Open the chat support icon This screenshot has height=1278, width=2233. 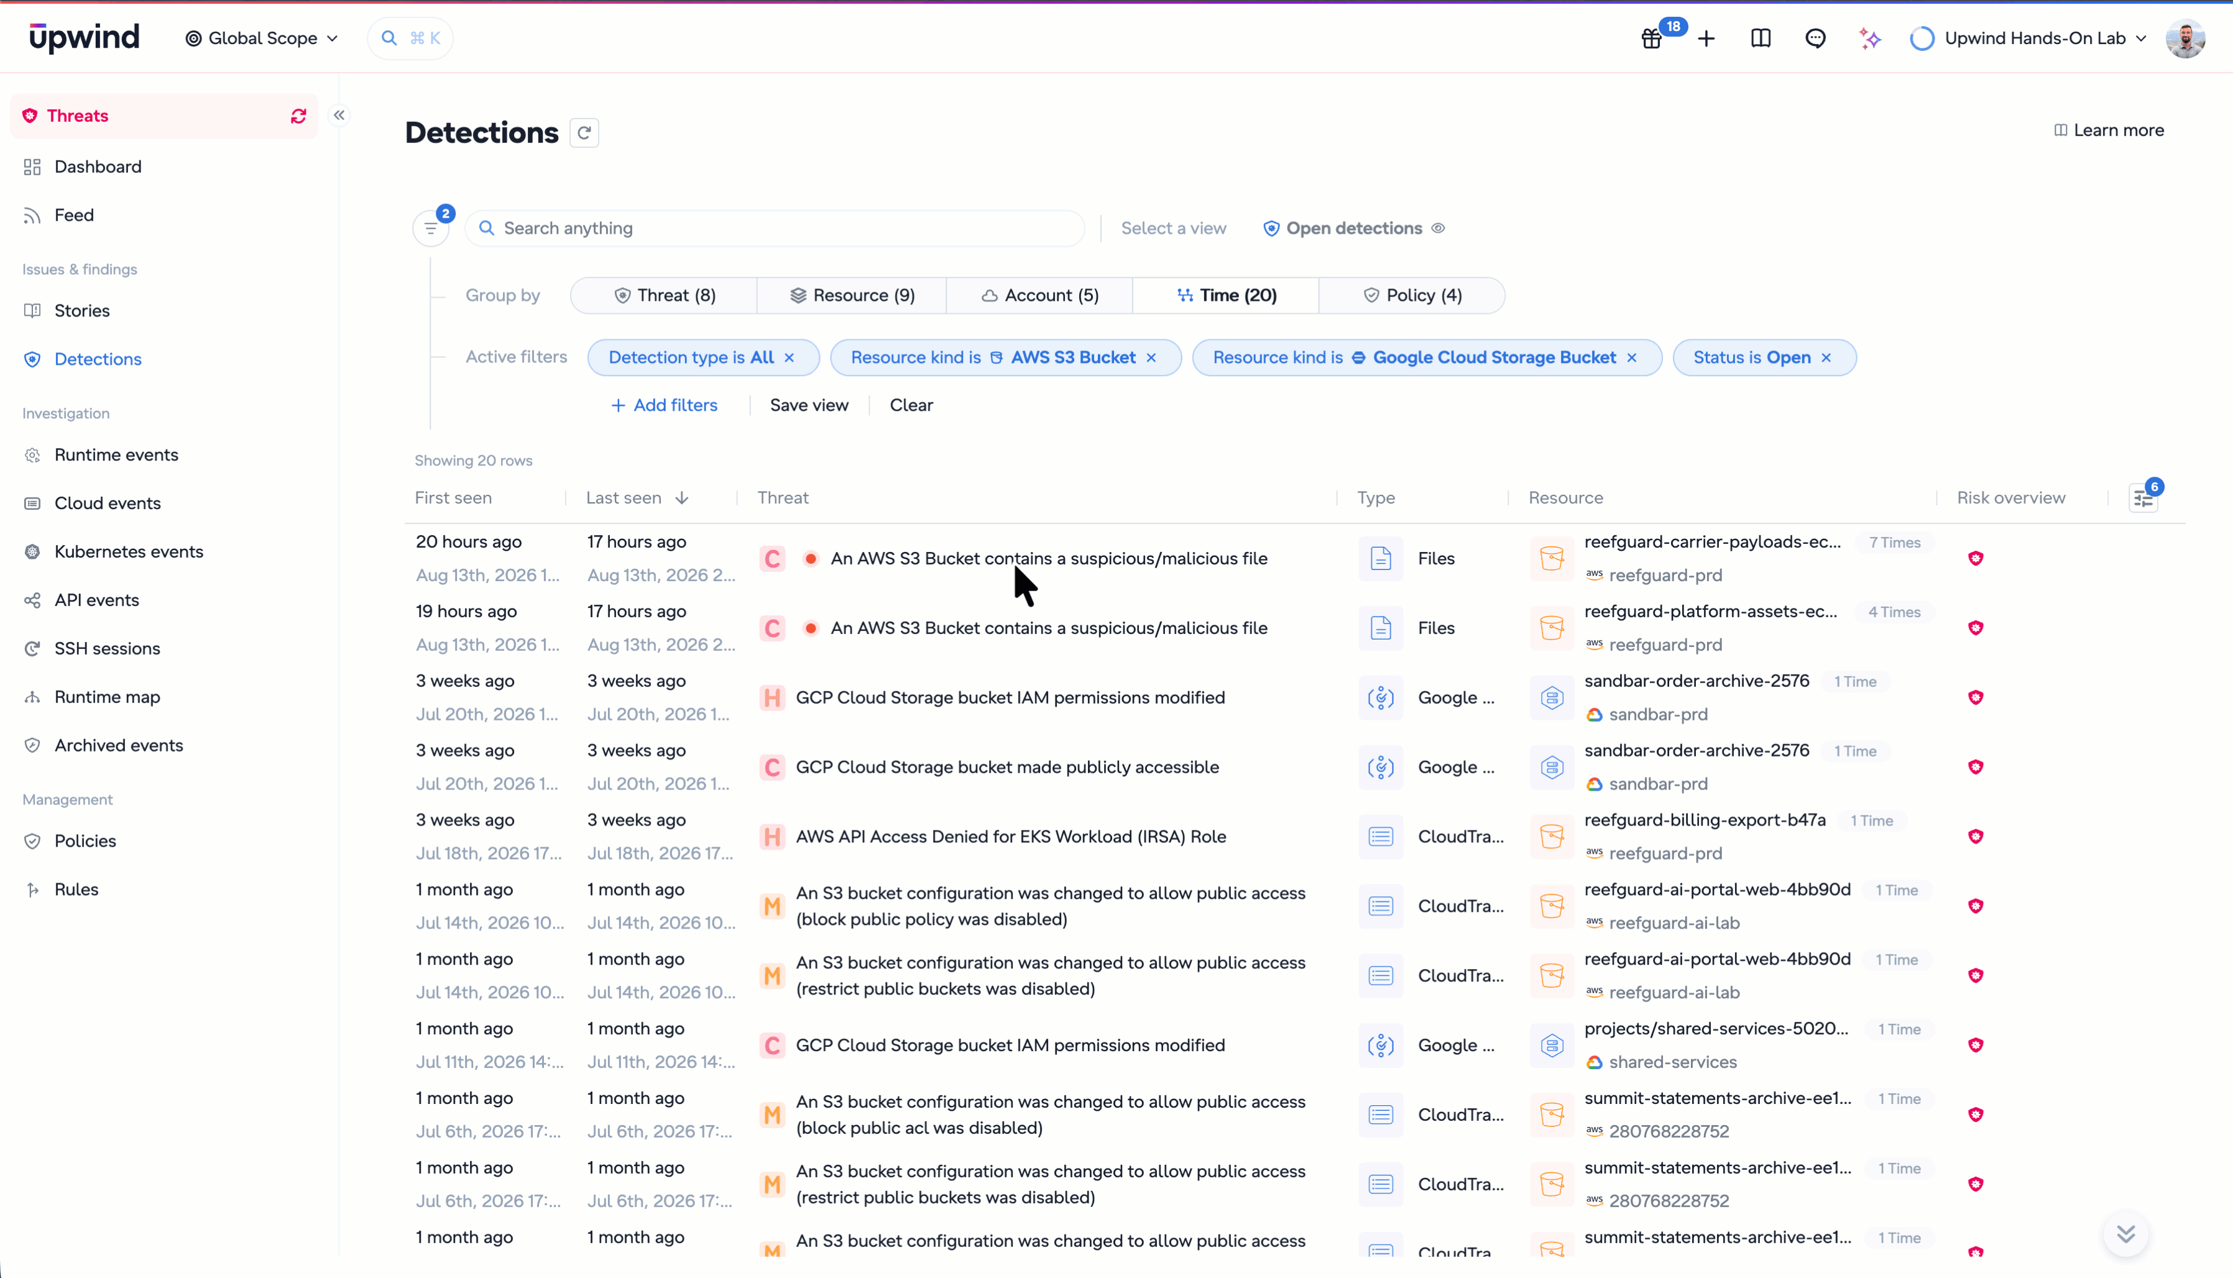coord(1815,39)
